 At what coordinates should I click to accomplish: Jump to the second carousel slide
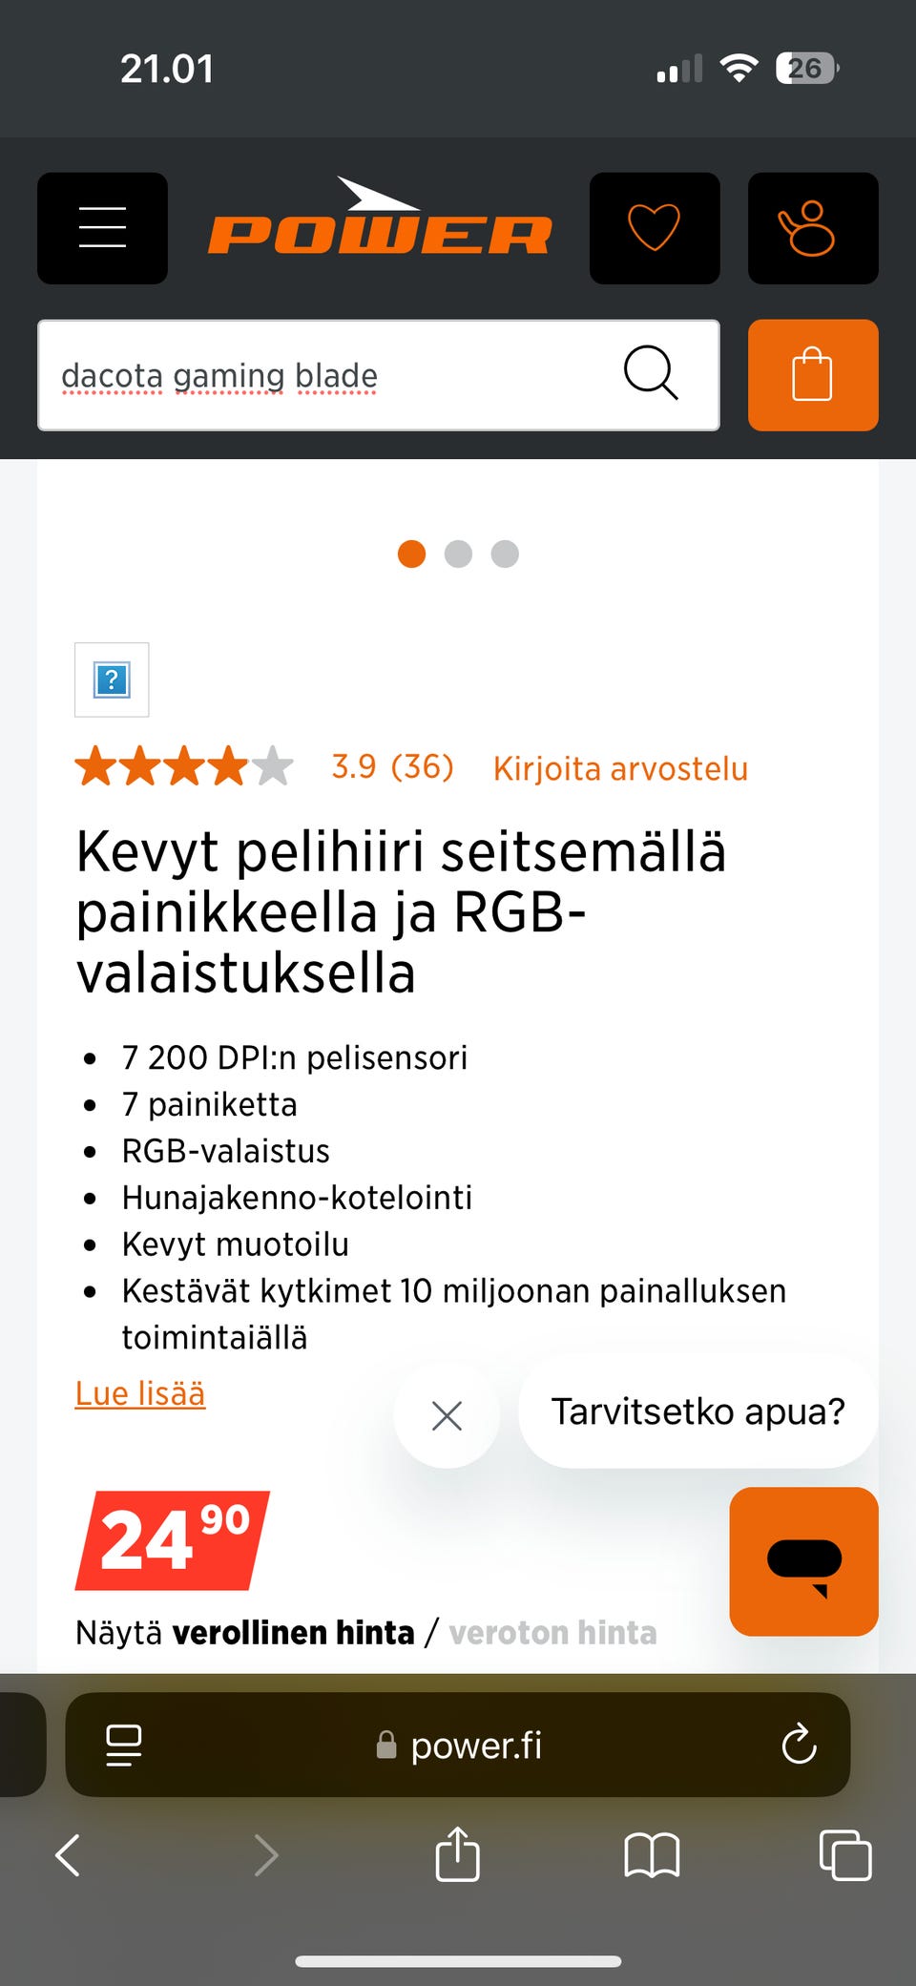[x=459, y=554]
